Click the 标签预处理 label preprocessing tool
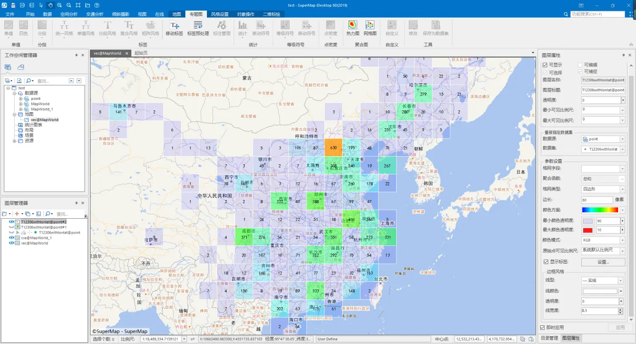The height and width of the screenshot is (344, 636). coord(198,28)
